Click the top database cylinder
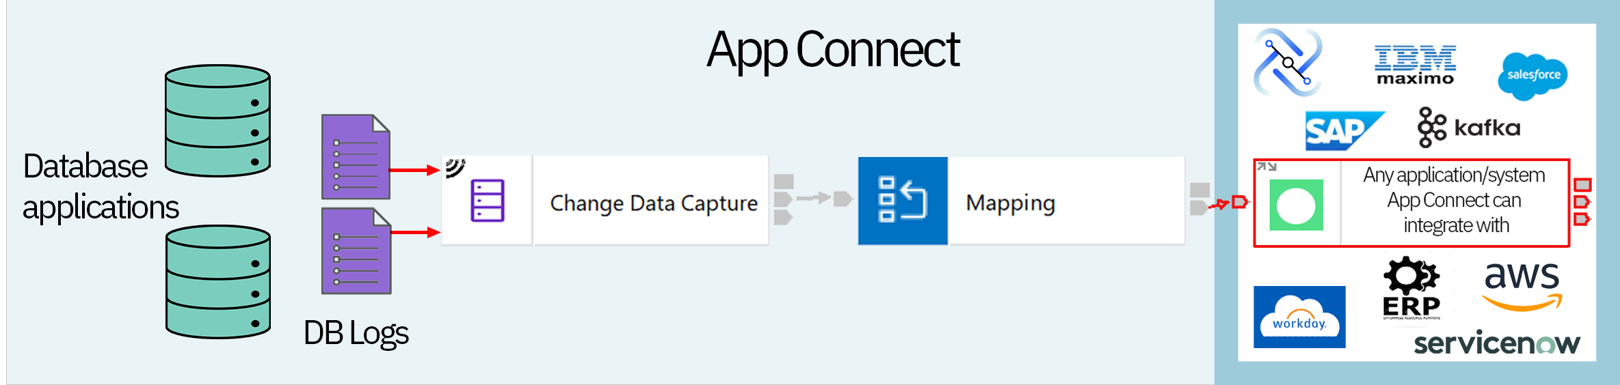The height and width of the screenshot is (385, 1620). click(217, 121)
